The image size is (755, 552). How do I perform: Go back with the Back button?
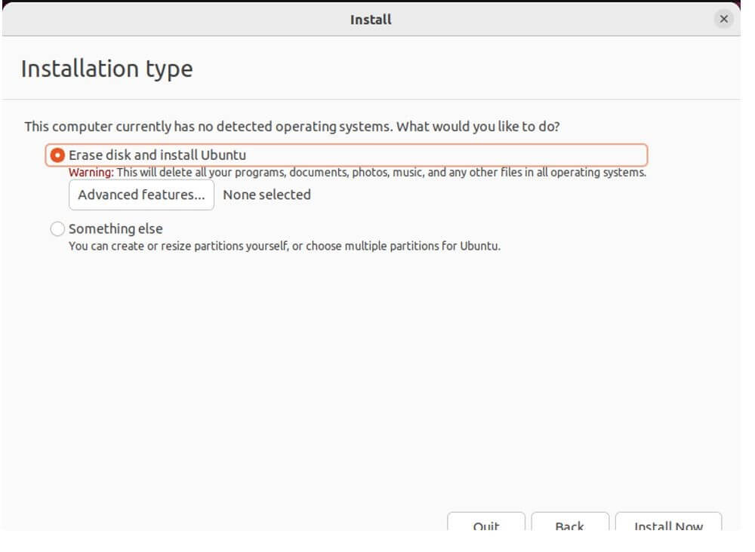point(569,524)
